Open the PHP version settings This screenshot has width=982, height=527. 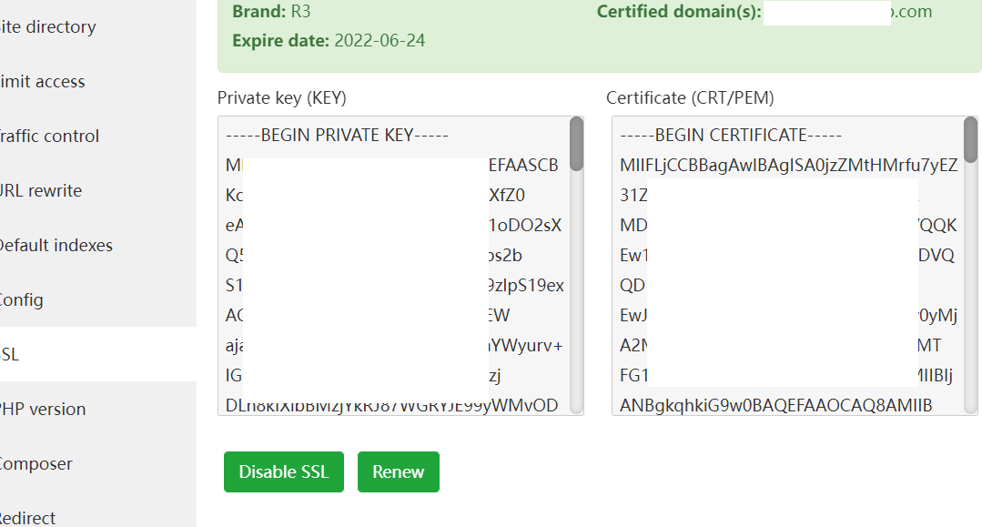point(44,410)
